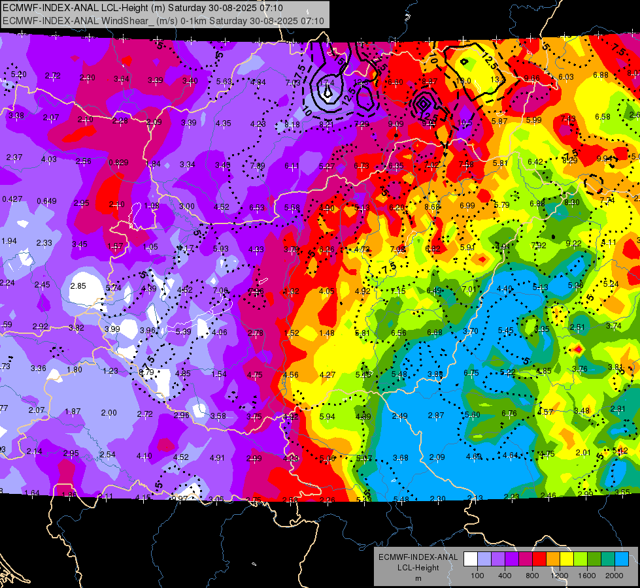Click the grid value 3.68
The image size is (640, 588).
click(400, 458)
